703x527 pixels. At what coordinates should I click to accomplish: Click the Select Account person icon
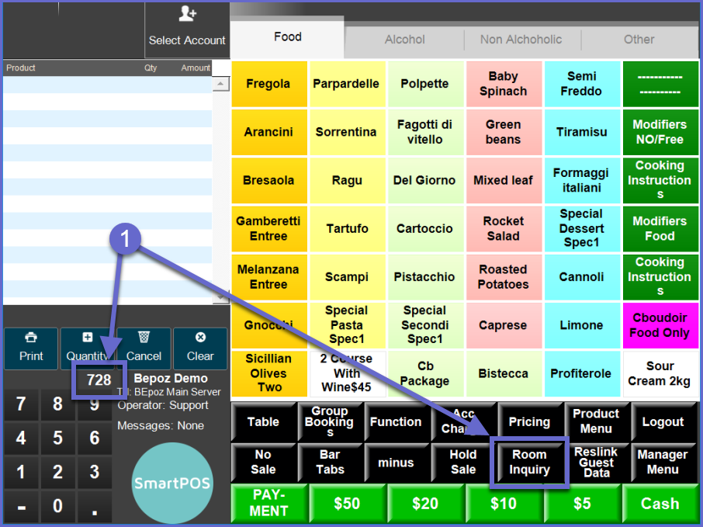(x=187, y=15)
